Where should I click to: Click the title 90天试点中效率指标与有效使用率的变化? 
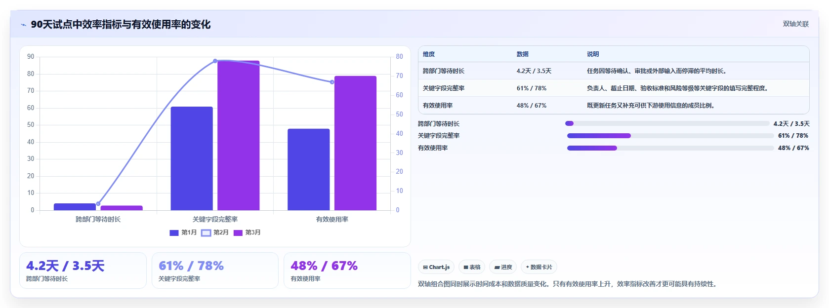coord(121,24)
